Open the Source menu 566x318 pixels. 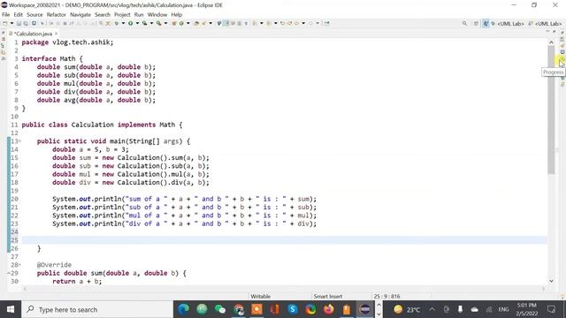click(x=34, y=15)
